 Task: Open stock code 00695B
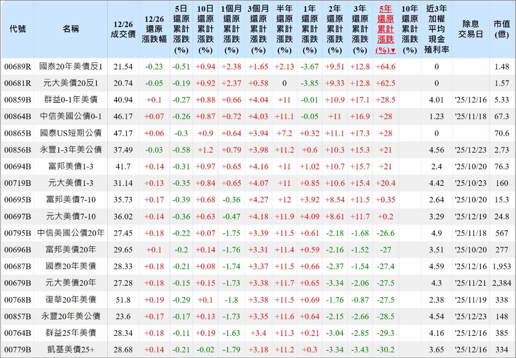[x=17, y=200]
